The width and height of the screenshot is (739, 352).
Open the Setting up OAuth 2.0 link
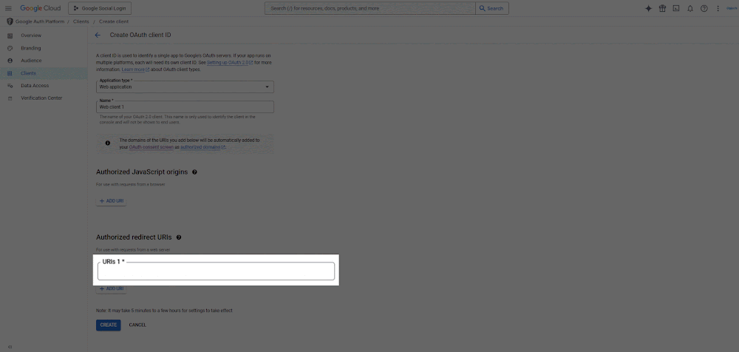click(228, 63)
